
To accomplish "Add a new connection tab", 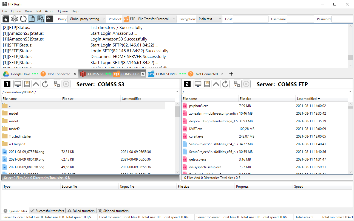I will tap(231, 74).
